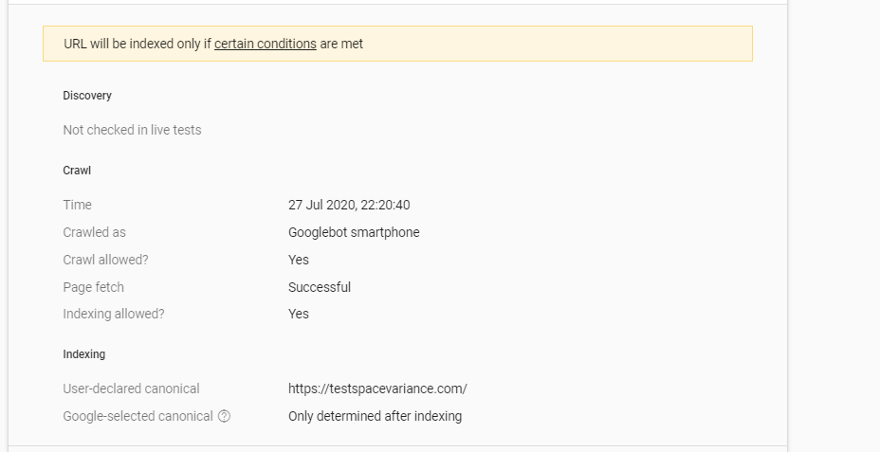Screen dimensions: 880x452
Task: Click the 'Page fetch' label
Action: (93, 287)
